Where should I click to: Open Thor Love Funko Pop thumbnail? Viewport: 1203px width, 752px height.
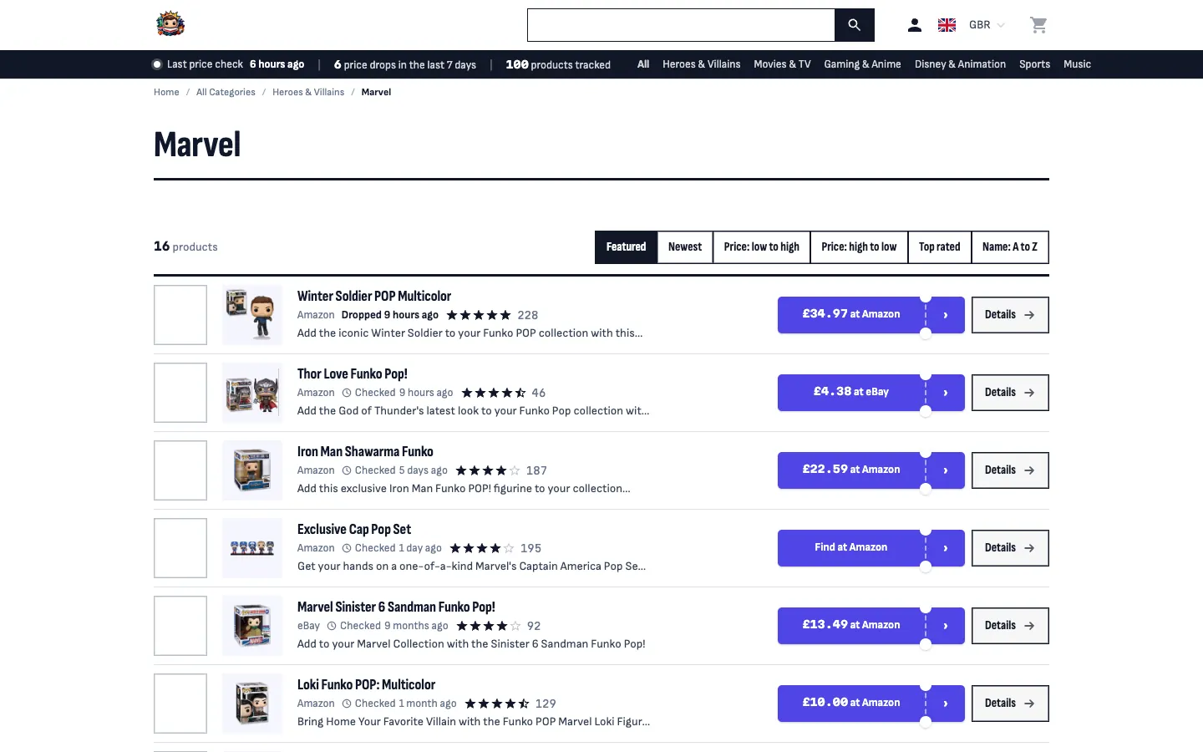(x=252, y=393)
